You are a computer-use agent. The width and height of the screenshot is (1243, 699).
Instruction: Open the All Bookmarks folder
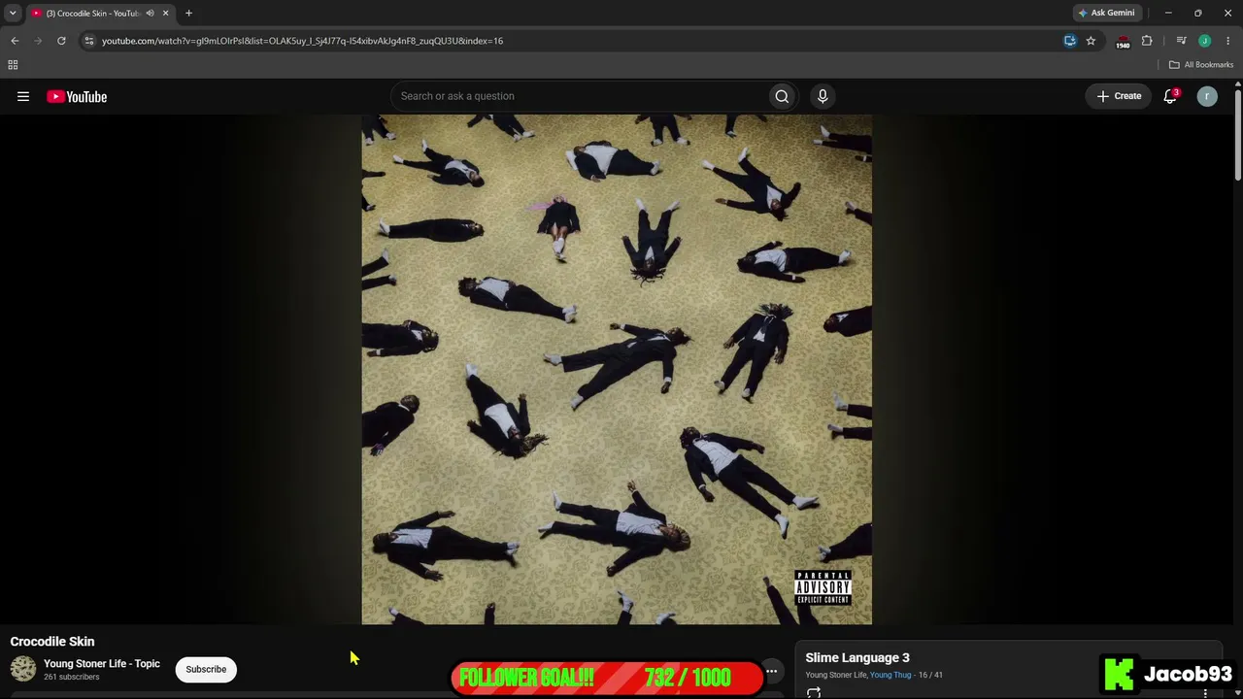1201,65
